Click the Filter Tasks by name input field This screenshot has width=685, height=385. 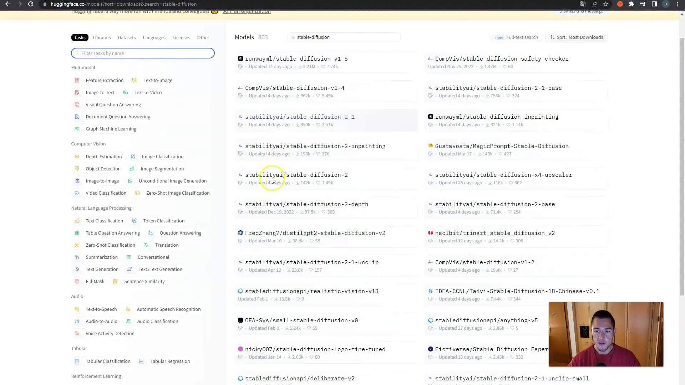pos(143,53)
